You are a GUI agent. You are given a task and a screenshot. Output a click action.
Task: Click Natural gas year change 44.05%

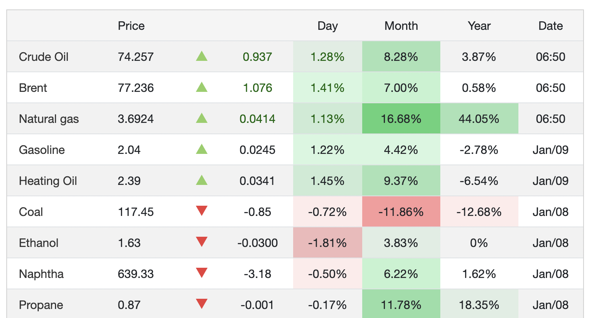479,119
